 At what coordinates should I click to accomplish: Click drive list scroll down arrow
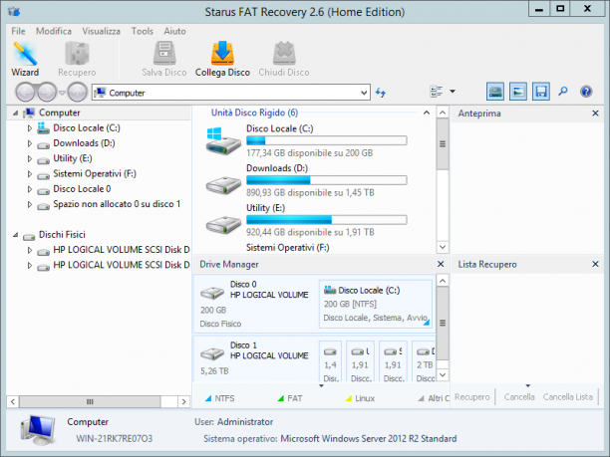[443, 247]
